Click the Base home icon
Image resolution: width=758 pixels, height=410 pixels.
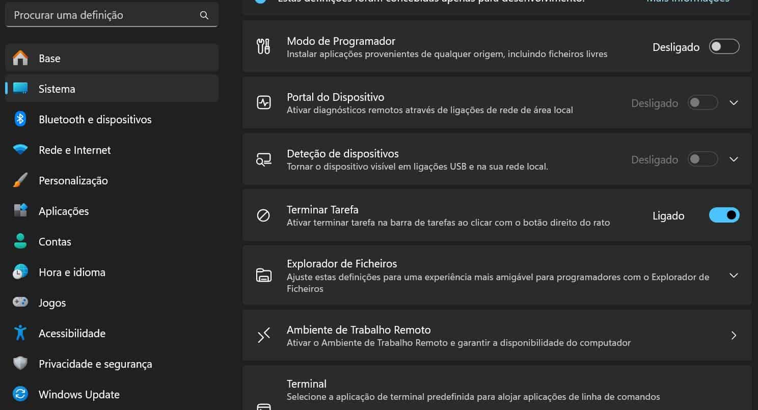click(x=20, y=58)
